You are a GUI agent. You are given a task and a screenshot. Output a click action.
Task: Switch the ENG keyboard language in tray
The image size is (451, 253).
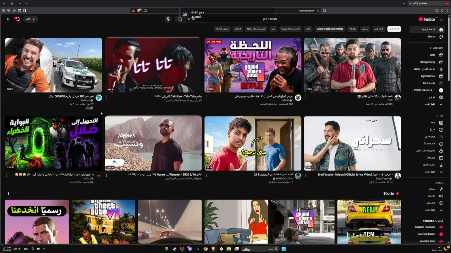tap(26, 249)
